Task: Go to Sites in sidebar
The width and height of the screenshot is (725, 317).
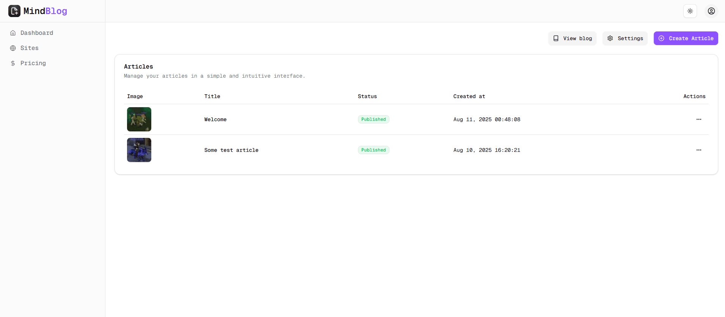Action: coord(30,48)
